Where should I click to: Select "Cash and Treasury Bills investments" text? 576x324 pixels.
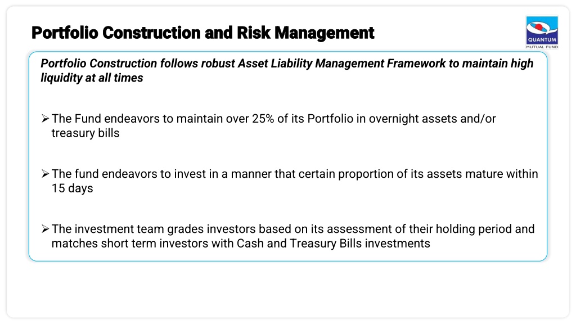point(333,243)
